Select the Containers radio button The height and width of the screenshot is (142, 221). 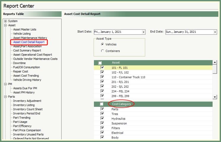(x=103, y=51)
